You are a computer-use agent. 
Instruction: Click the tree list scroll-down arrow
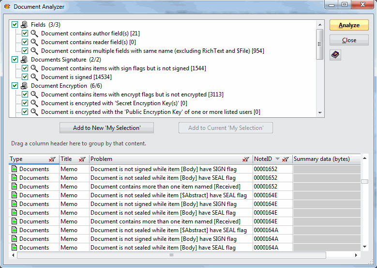tap(320, 113)
